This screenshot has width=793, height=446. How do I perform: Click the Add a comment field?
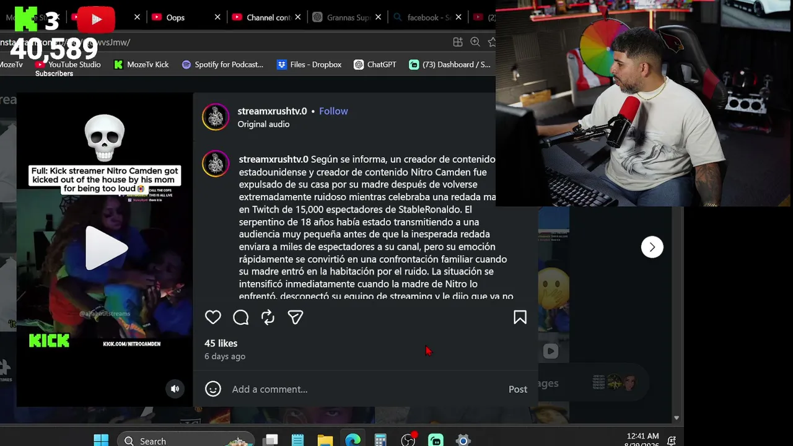click(366, 389)
